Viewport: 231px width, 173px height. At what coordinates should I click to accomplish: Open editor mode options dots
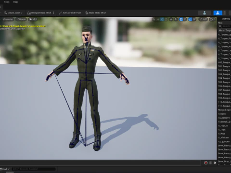pos(224,13)
